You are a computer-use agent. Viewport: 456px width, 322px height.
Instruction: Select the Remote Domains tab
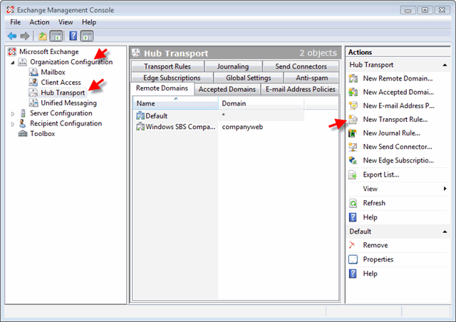tap(162, 88)
